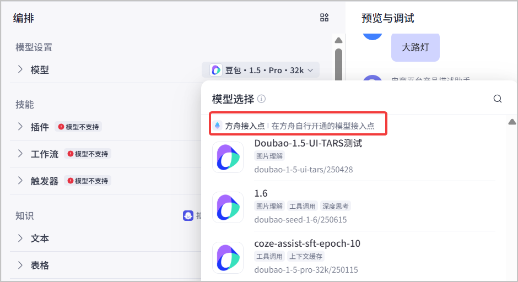Expand the 表格 knowledge section
The height and width of the screenshot is (282, 518).
[x=20, y=265]
